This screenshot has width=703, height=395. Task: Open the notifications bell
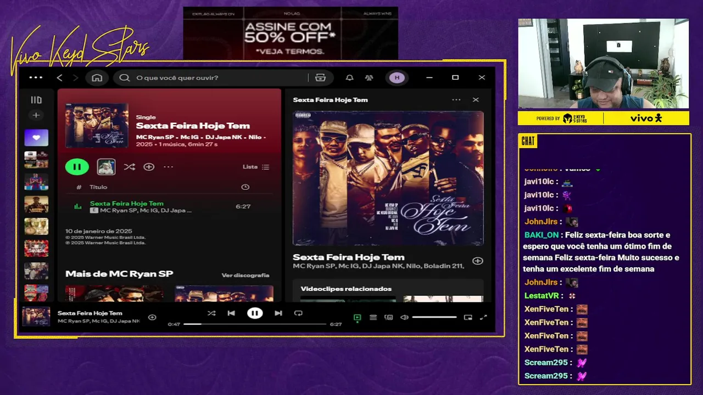point(349,78)
